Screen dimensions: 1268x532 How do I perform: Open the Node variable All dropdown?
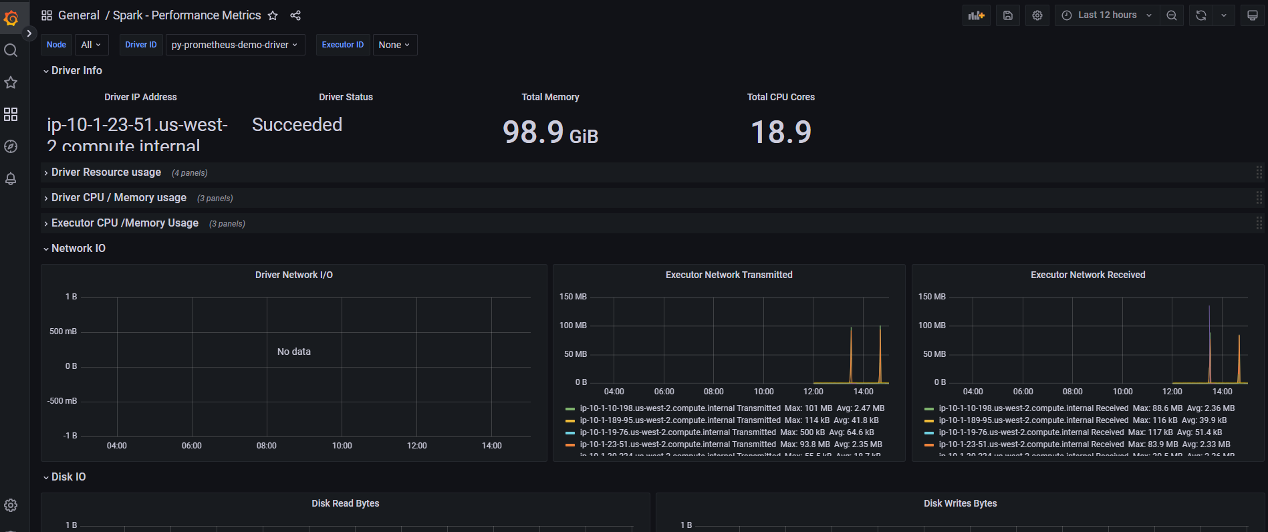pos(91,45)
